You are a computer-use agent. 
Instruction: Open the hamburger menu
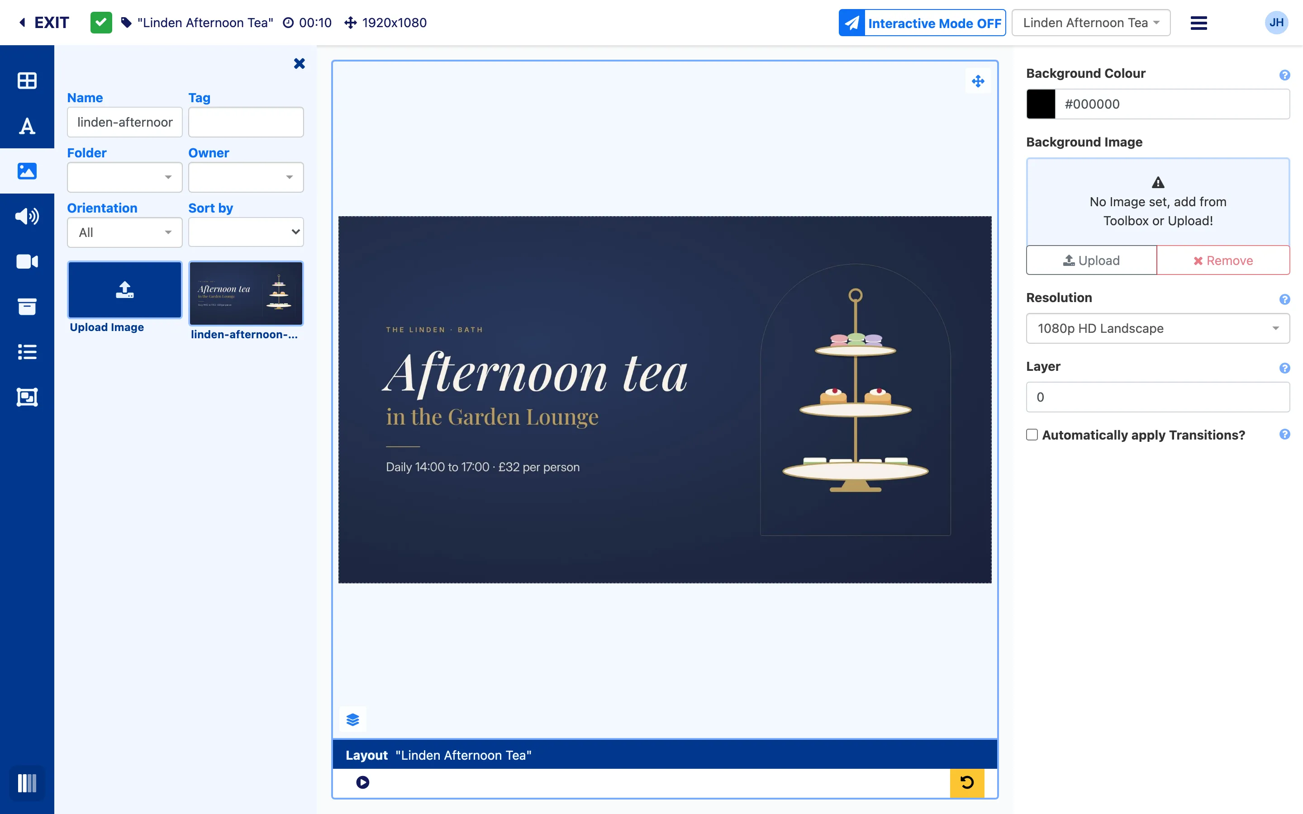(x=1198, y=23)
